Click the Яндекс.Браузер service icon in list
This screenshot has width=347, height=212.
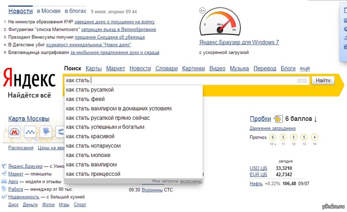click(x=4, y=166)
